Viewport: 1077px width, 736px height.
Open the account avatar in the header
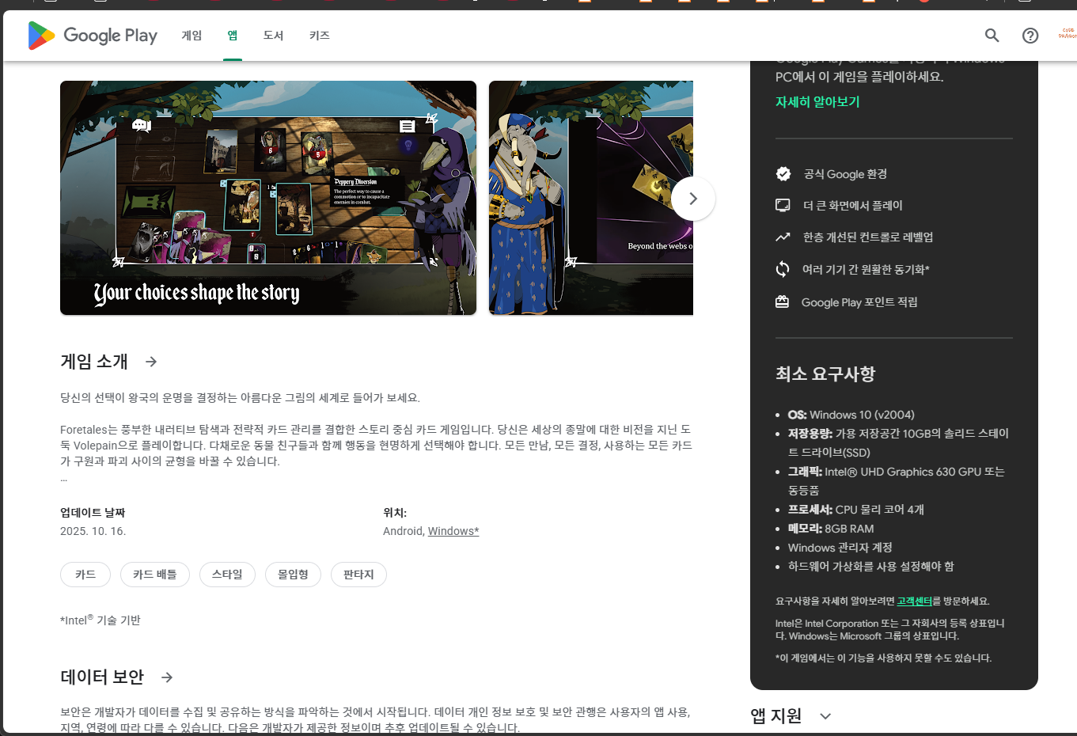click(1067, 33)
